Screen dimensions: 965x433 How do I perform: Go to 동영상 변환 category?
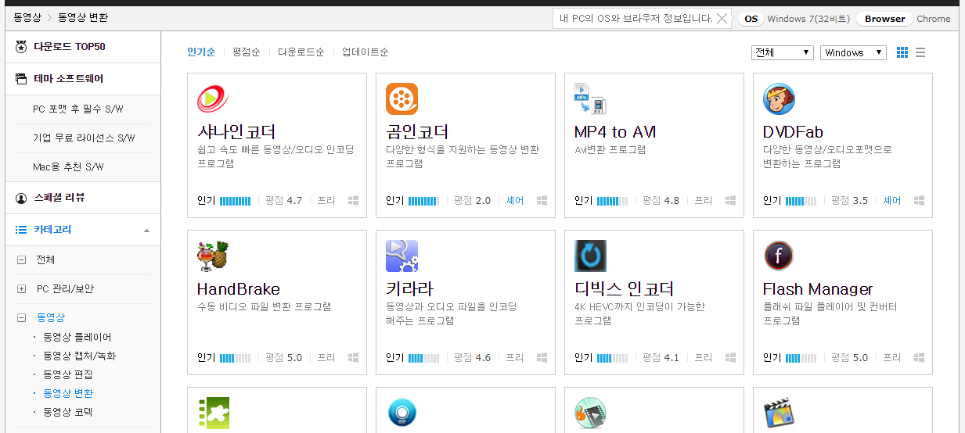(x=68, y=393)
